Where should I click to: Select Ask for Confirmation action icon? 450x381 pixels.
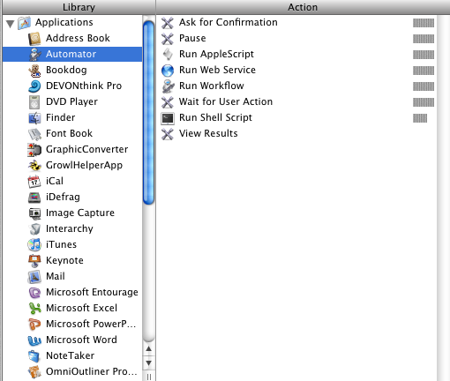coord(168,23)
